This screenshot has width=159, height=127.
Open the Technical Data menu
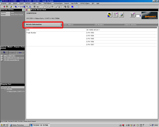(x=58, y=3)
